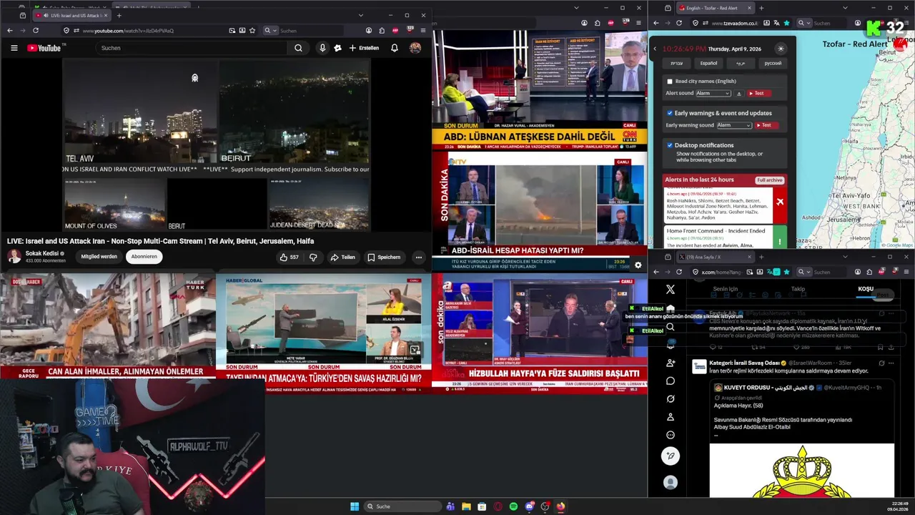
Task: Switch Tzofar language to Español
Action: coord(708,63)
